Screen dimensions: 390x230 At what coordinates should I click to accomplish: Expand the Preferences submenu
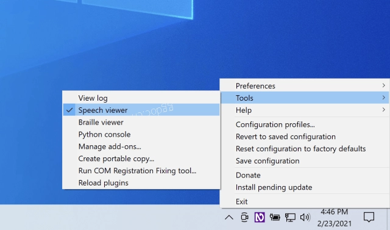305,85
